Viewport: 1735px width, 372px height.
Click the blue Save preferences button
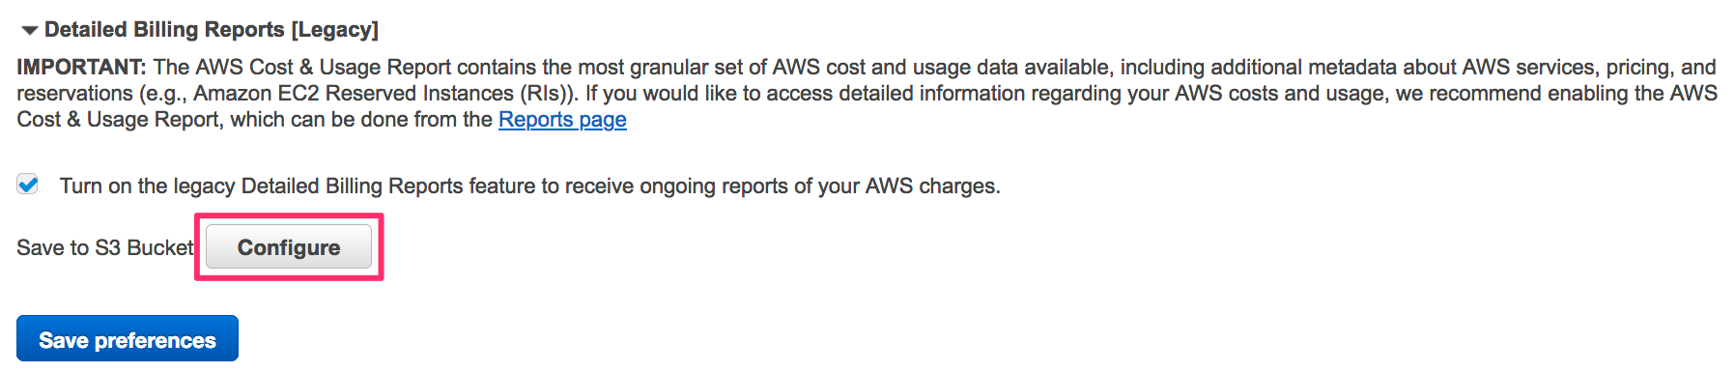click(128, 339)
